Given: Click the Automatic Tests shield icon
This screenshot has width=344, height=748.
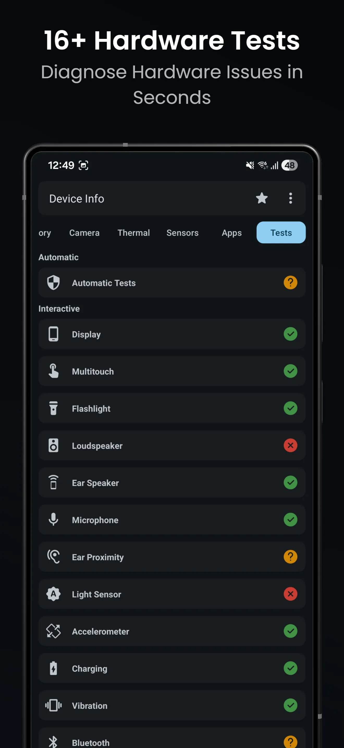Looking at the screenshot, I should (54, 282).
